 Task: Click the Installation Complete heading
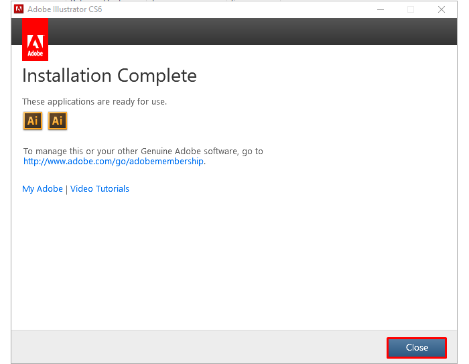109,76
